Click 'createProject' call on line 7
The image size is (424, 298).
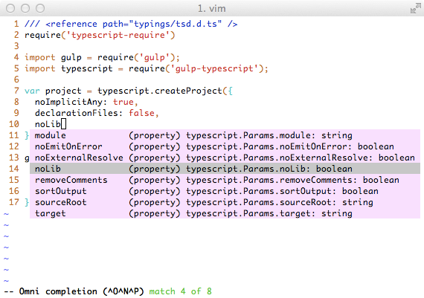(x=188, y=91)
